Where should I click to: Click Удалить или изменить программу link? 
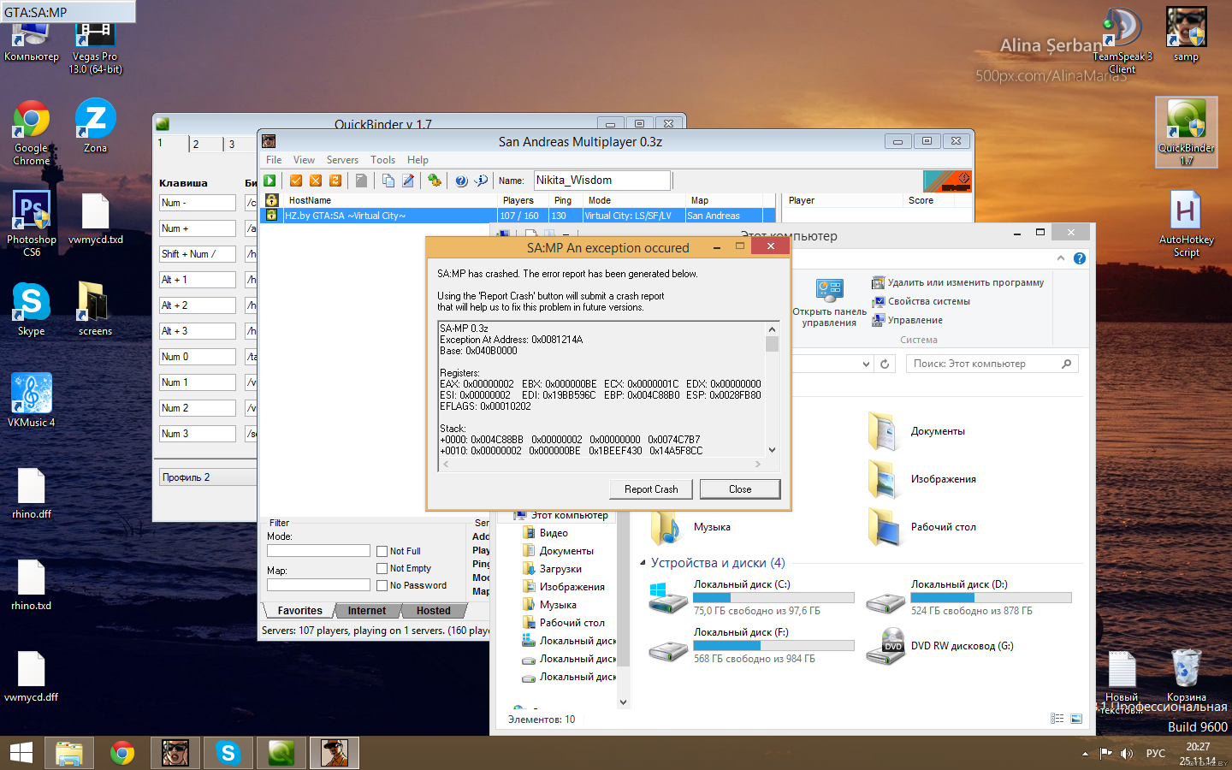click(x=958, y=282)
